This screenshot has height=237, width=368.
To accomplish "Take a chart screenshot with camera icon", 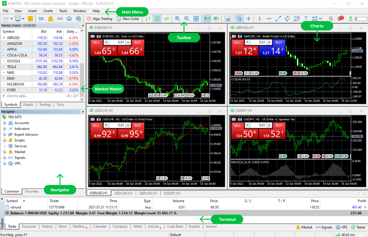I will point(227,19).
